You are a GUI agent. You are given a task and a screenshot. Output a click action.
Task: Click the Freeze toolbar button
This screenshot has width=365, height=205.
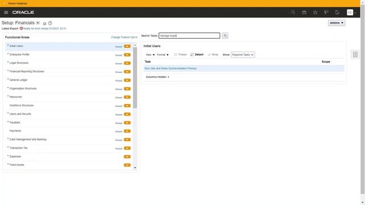[180, 55]
